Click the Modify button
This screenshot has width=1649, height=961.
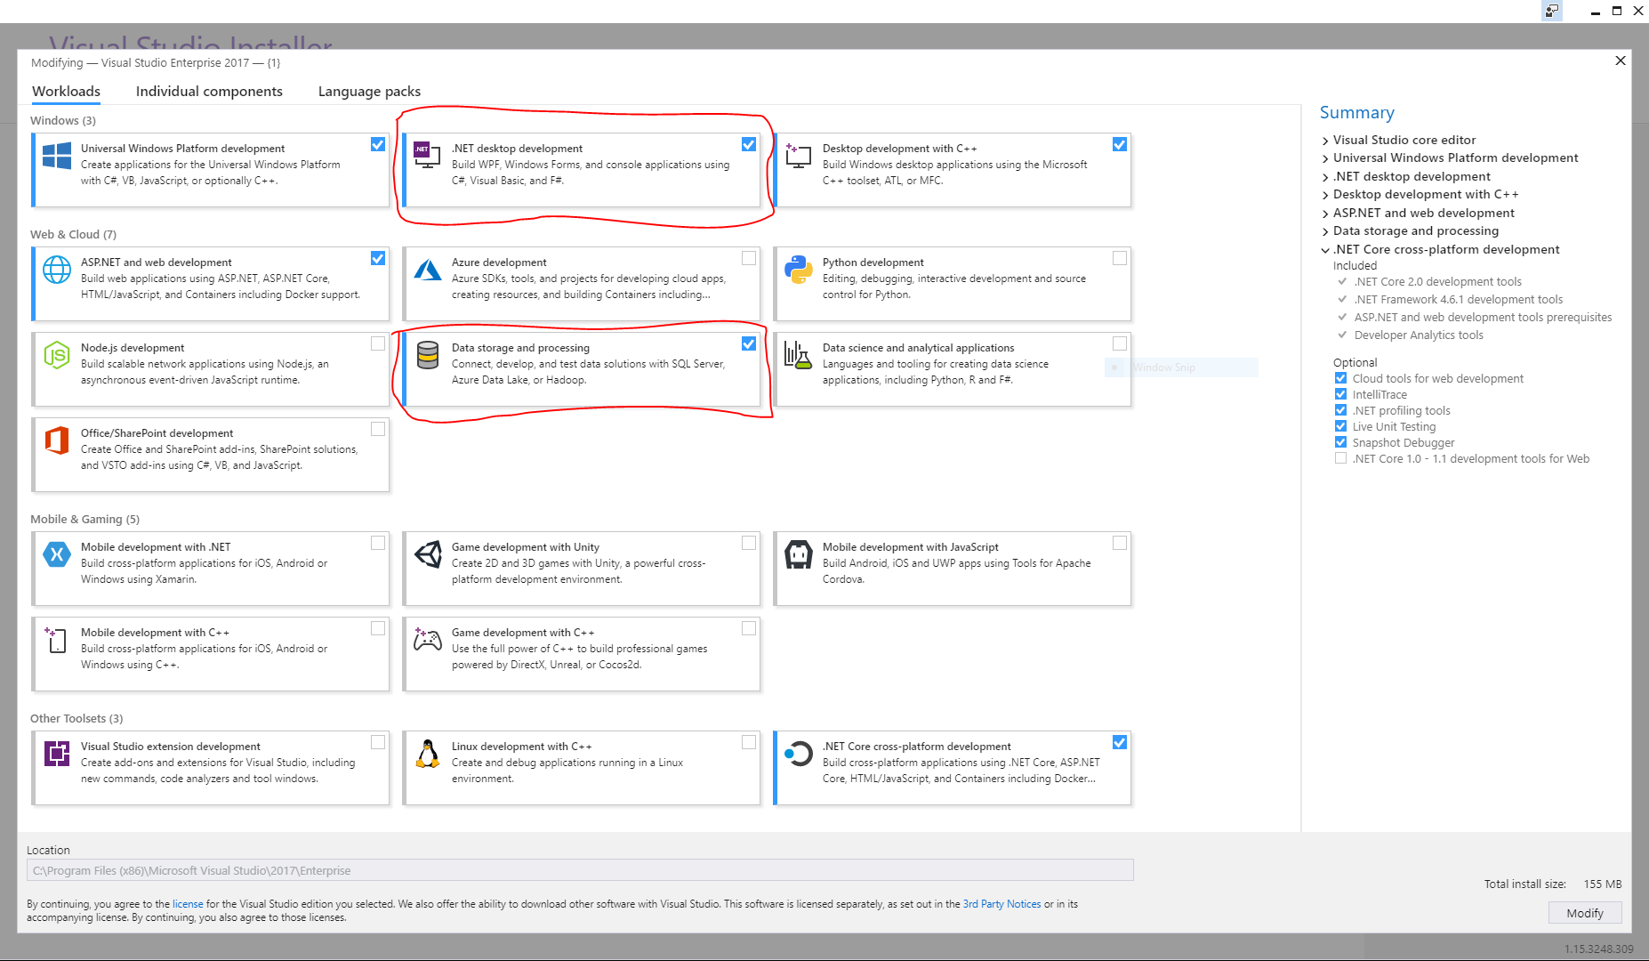(1584, 913)
